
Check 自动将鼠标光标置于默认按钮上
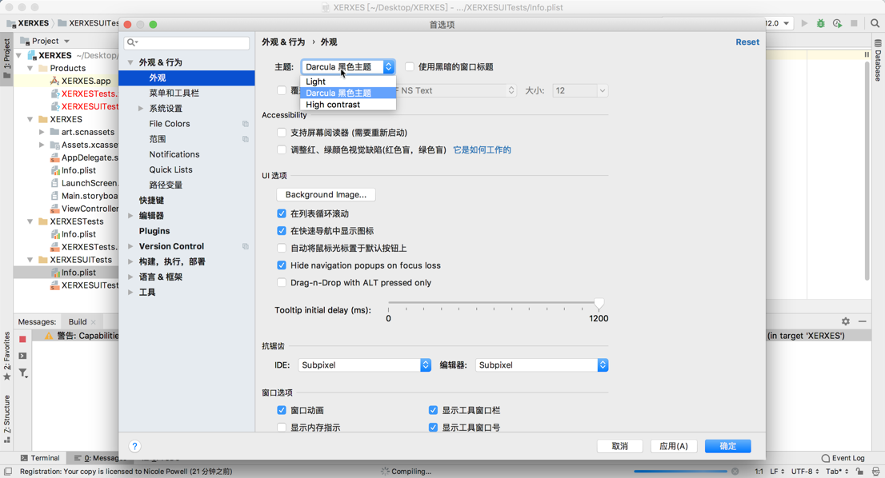281,248
